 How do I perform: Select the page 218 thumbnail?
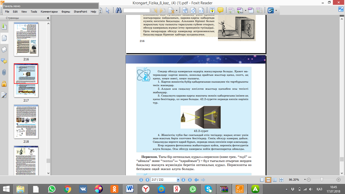26,122
